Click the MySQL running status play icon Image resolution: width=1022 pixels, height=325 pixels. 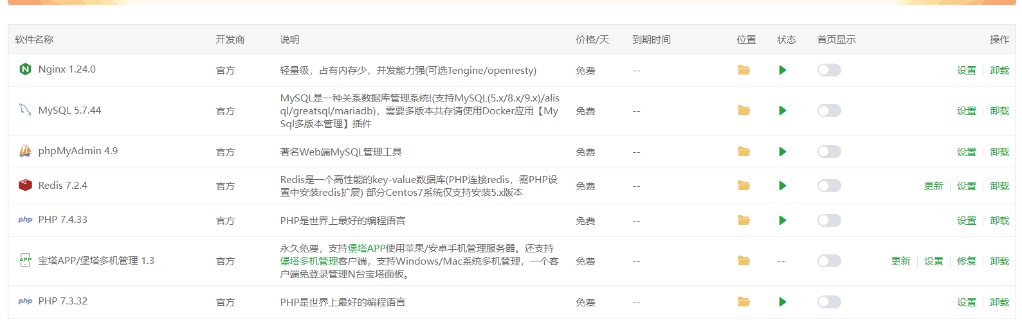click(x=782, y=110)
